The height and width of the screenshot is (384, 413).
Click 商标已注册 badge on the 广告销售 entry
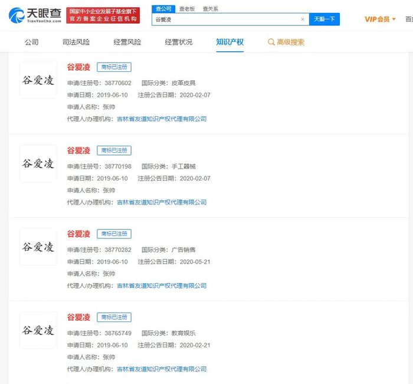pos(114,234)
